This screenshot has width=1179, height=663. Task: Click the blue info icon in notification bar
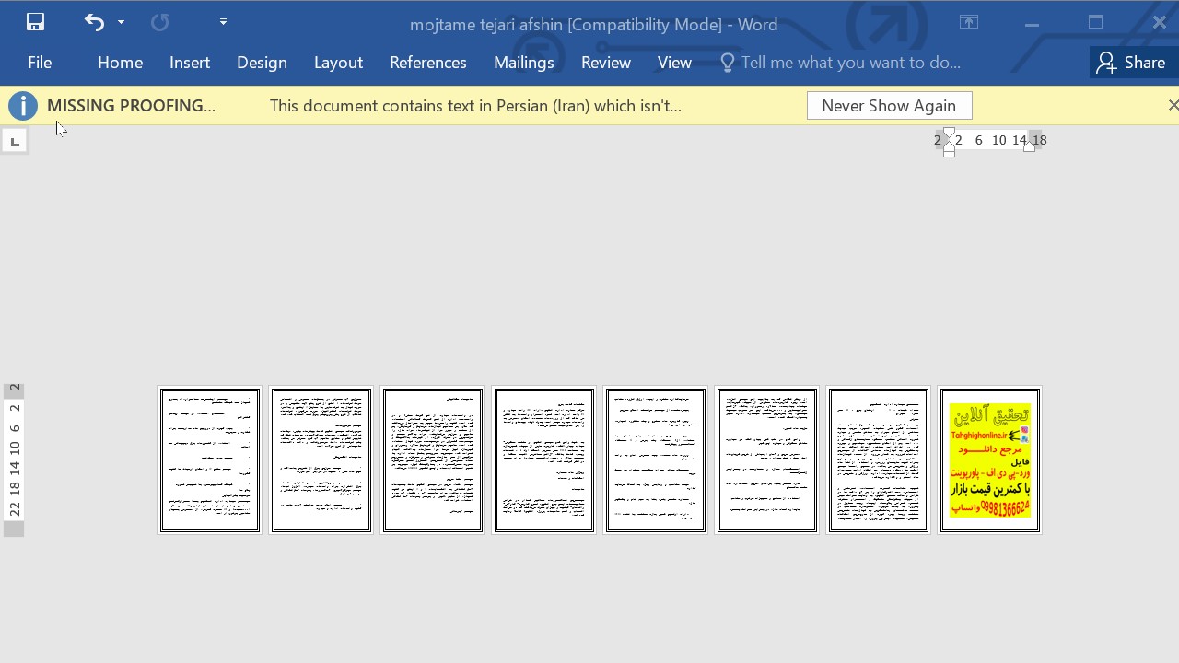23,106
